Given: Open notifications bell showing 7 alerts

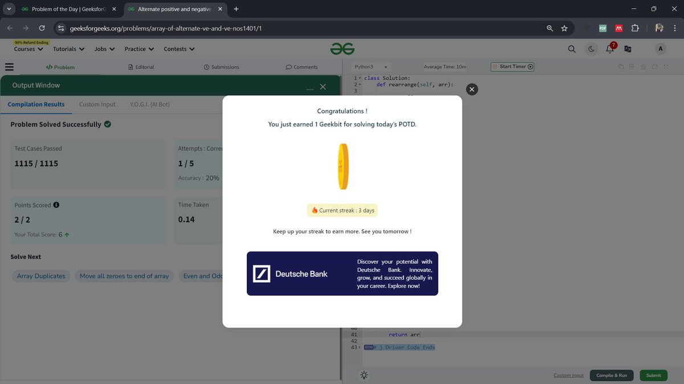Looking at the screenshot, I should (610, 48).
